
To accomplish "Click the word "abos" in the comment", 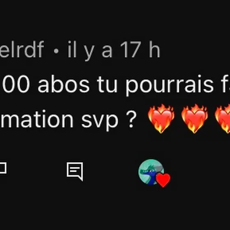I will 64,84.
